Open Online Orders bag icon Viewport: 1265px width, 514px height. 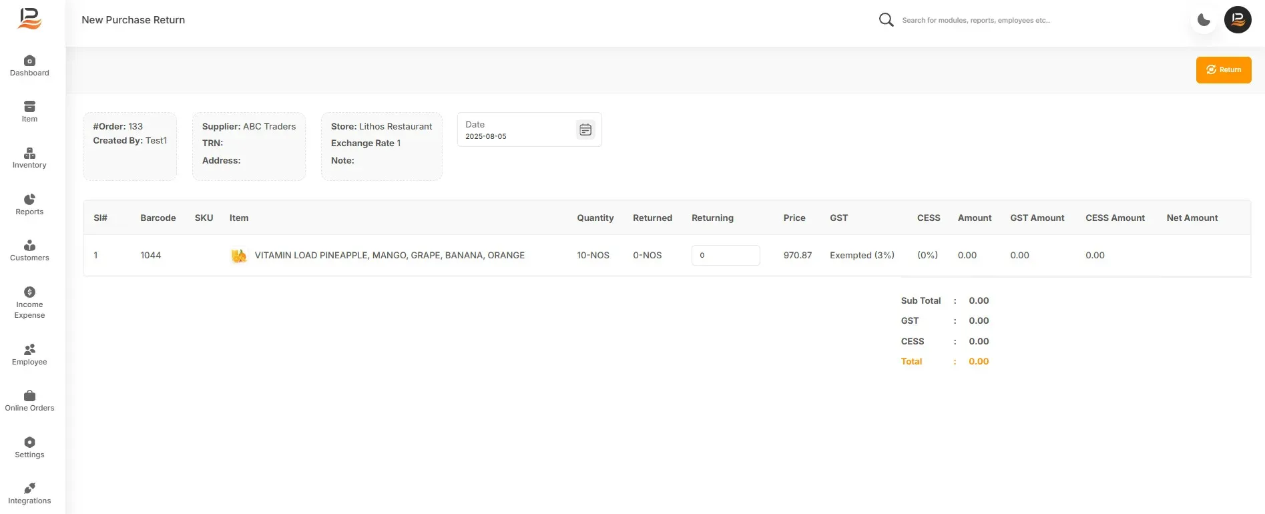pos(29,395)
